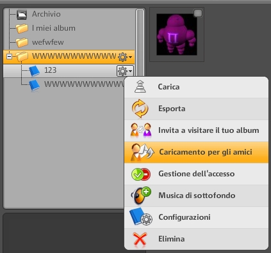This screenshot has height=253, width=271.
Task: Tick the checkbox on the purple robot thumbnail
Action: coord(198,13)
